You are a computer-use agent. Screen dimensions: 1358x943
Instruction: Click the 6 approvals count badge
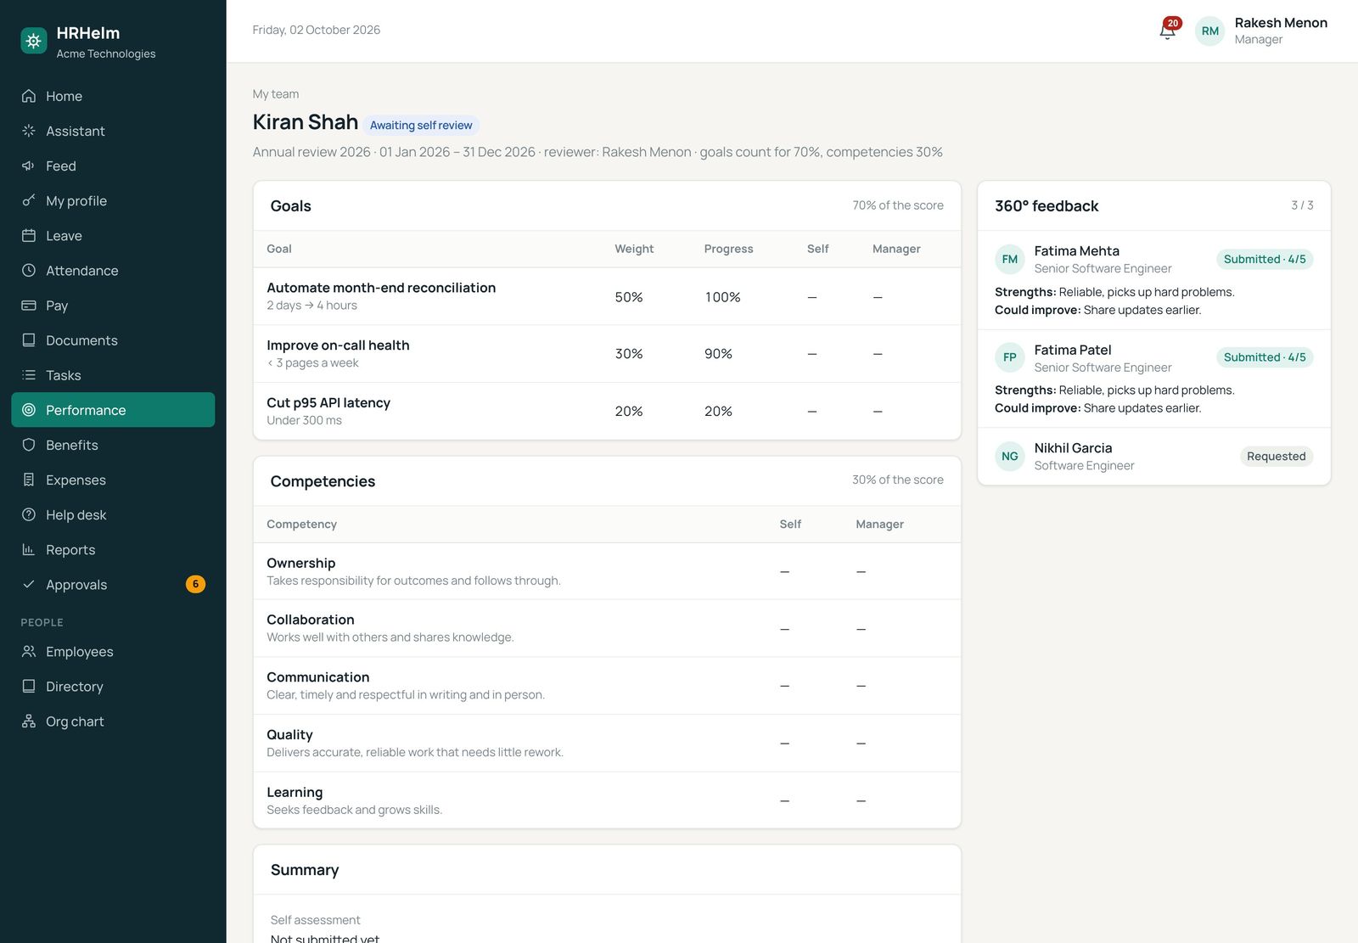click(195, 584)
